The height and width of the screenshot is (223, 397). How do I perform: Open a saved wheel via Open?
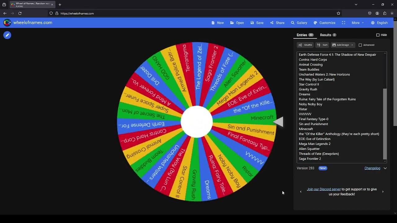click(237, 23)
